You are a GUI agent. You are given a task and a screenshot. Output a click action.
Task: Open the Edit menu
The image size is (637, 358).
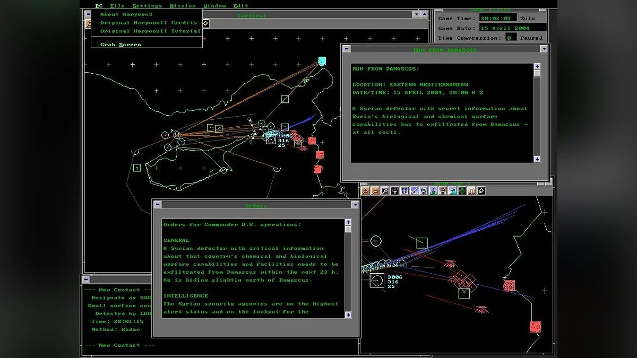tap(241, 6)
